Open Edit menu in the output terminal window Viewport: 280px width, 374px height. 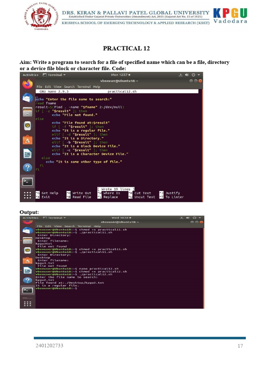[x=48, y=226]
